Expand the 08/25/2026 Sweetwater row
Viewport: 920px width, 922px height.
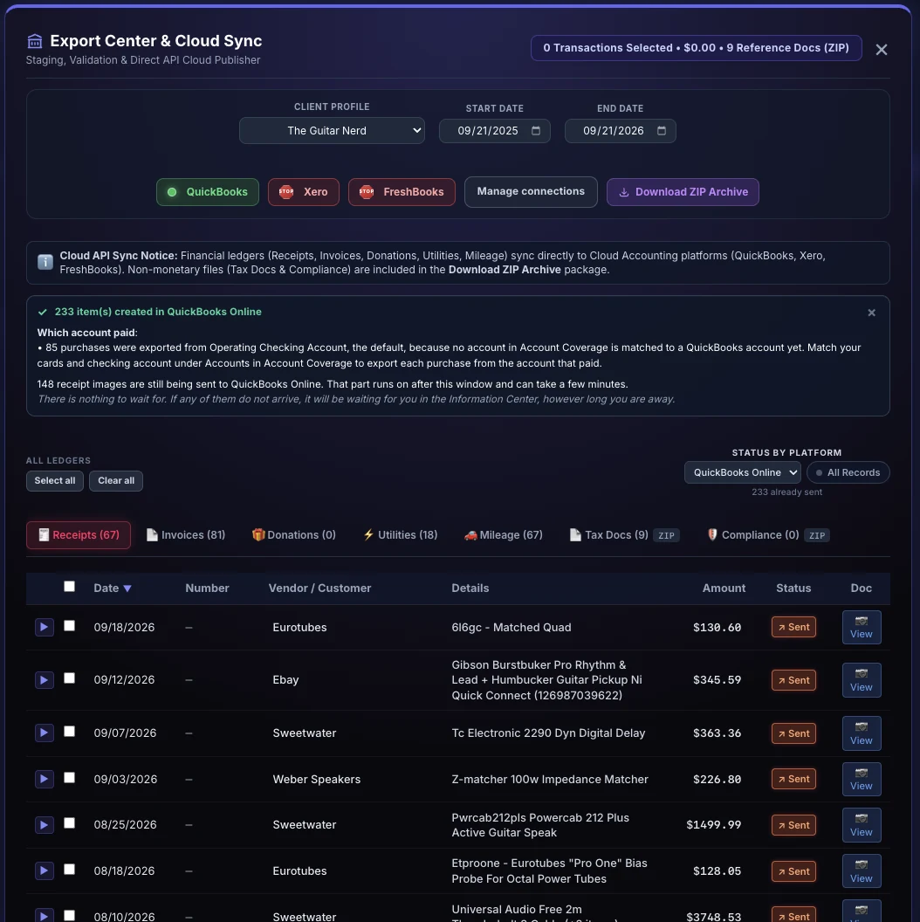pyautogui.click(x=45, y=825)
